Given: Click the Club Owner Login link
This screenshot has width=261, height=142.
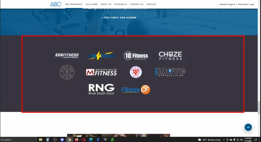Looking at the screenshot, I should [246, 4].
